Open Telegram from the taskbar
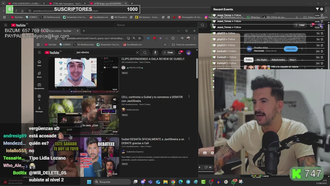 [188, 182]
